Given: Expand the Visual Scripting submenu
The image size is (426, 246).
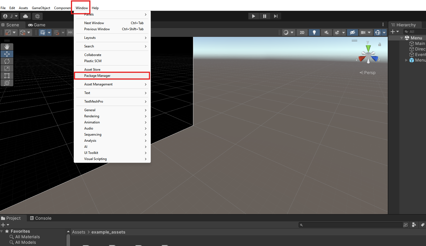Looking at the screenshot, I should (95, 159).
